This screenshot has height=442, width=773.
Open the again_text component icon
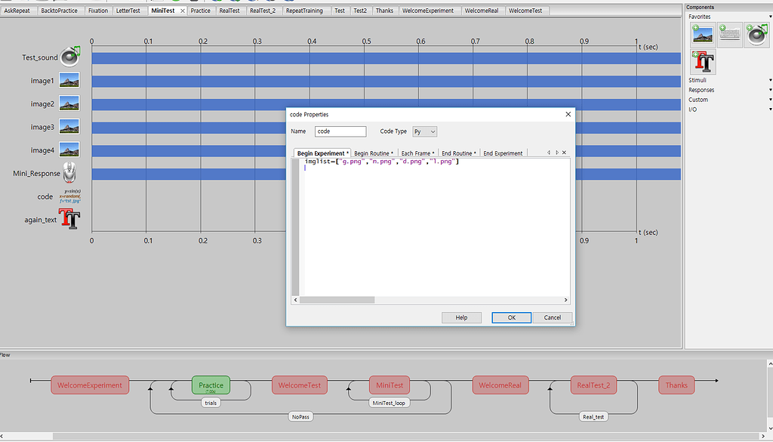(70, 218)
